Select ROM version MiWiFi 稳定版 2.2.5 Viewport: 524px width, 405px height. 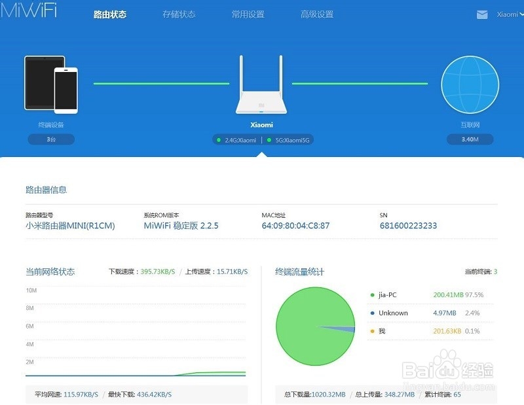pyautogui.click(x=181, y=226)
